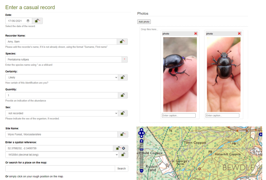The width and height of the screenshot is (266, 180).
Task: Click the Species input field
Action: coord(63,60)
